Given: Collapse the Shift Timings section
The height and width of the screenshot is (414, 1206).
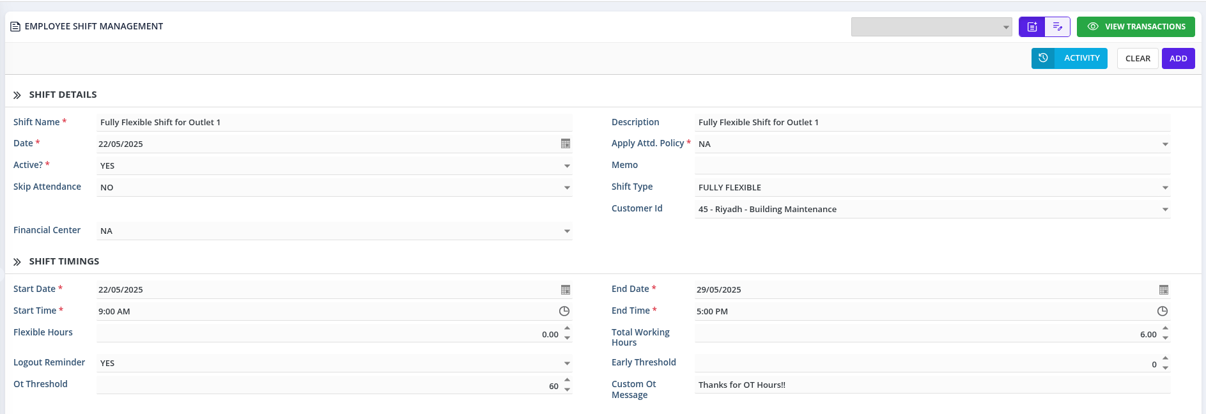Looking at the screenshot, I should tap(17, 262).
